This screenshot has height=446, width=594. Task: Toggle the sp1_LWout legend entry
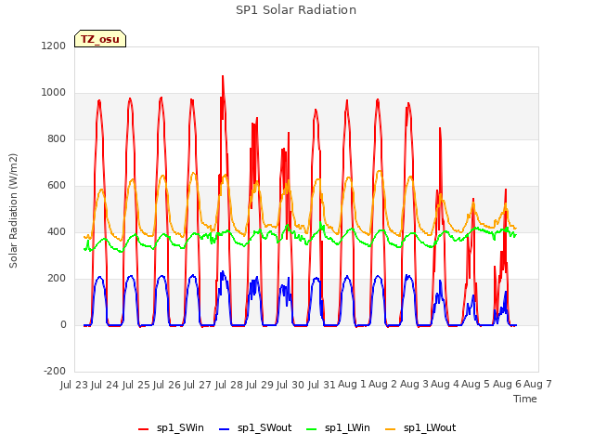pyautogui.click(x=420, y=428)
